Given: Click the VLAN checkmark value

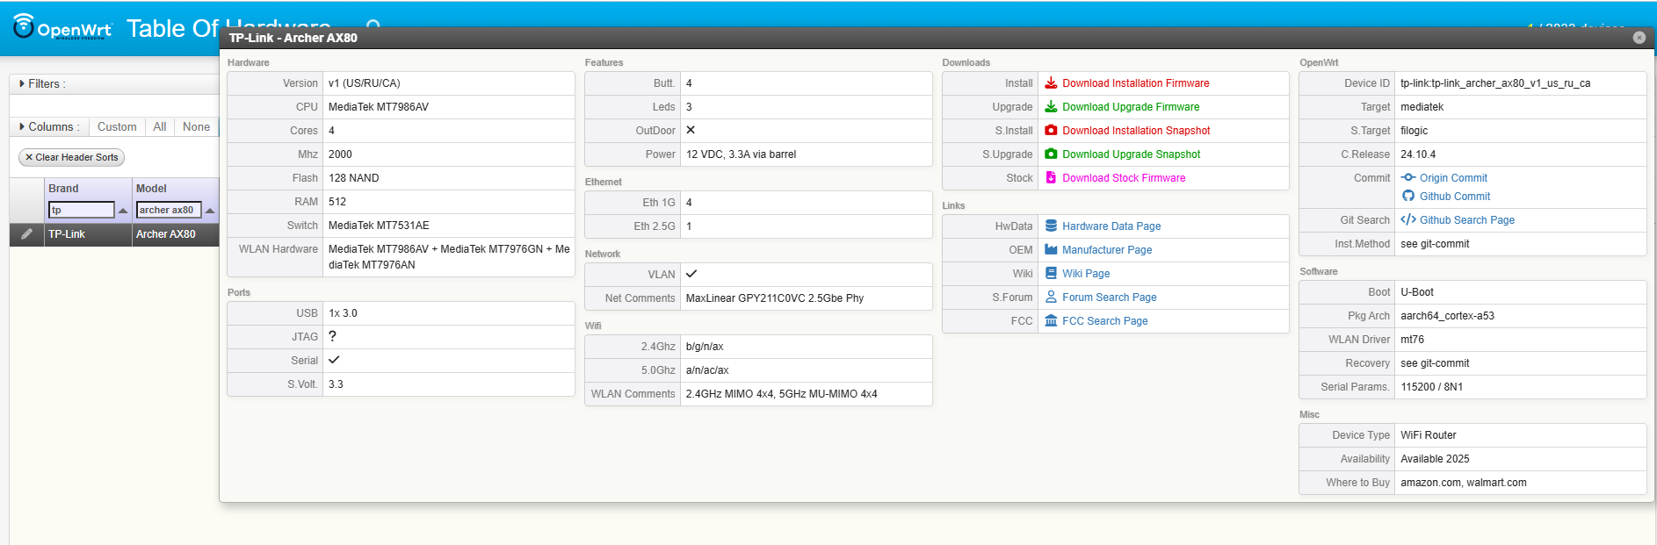Looking at the screenshot, I should point(691,274).
